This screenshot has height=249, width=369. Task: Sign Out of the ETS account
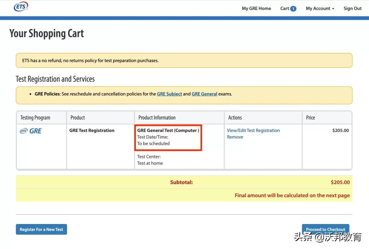[352, 9]
